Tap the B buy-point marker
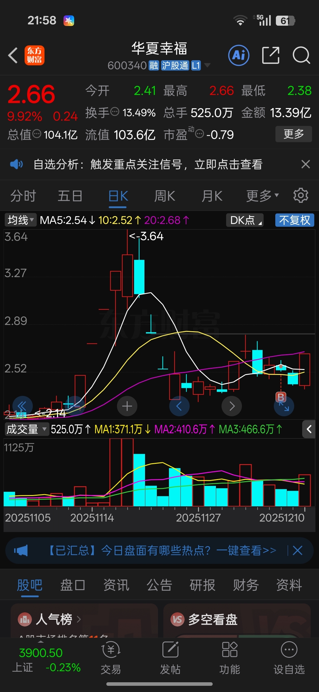This screenshot has height=692, width=319. point(281,397)
